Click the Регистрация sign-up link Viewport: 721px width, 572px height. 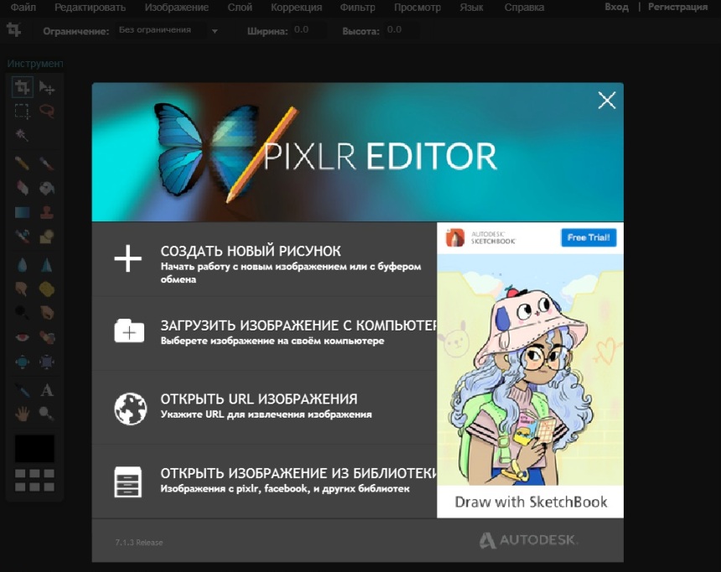(677, 7)
